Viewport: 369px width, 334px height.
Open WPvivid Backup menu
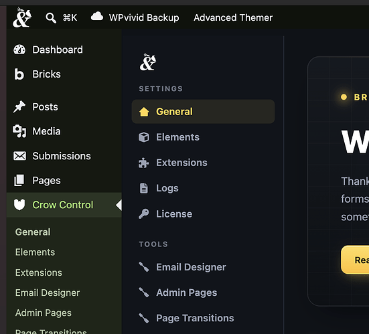(x=144, y=17)
